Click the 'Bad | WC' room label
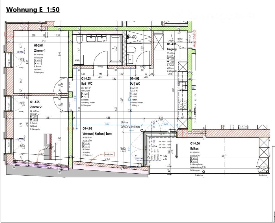 coord(87,83)
